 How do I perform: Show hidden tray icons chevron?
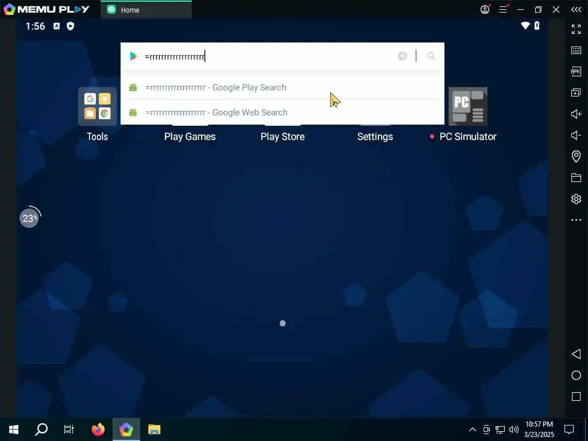pos(473,430)
